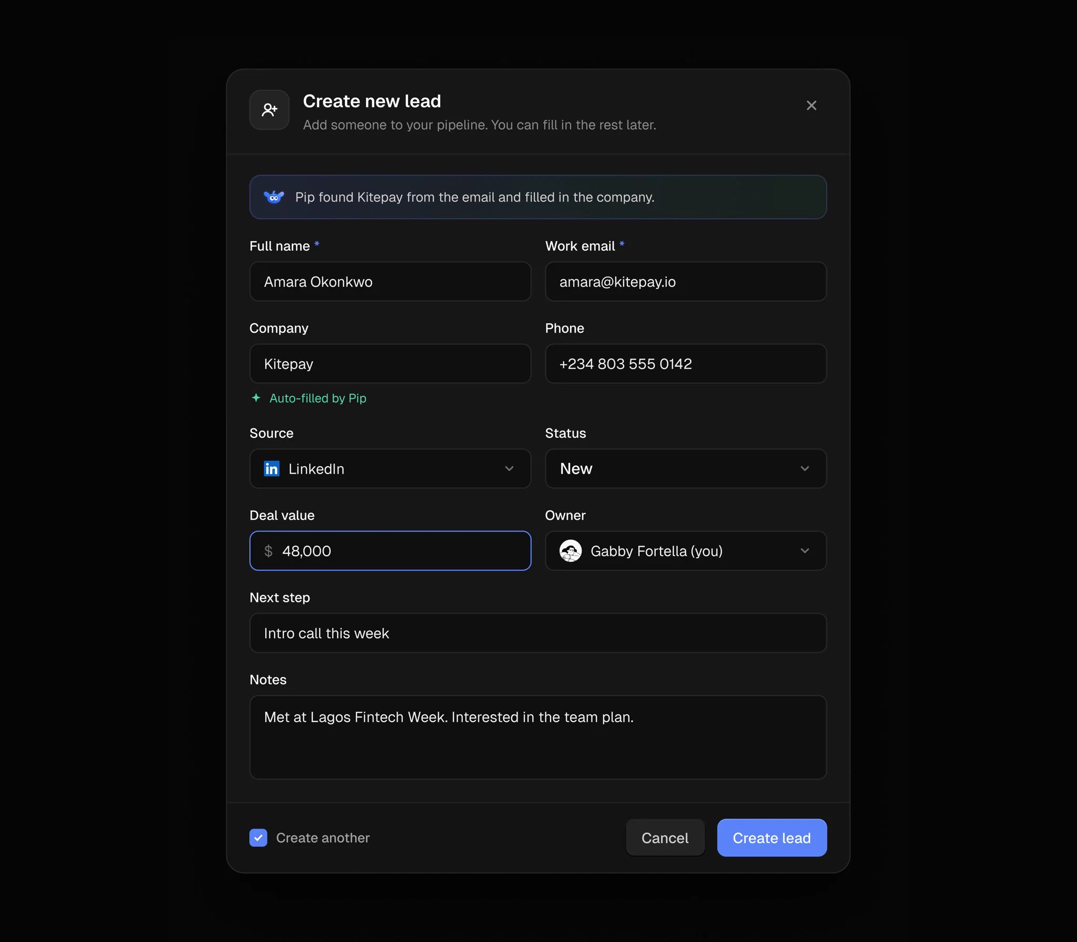This screenshot has height=942, width=1077.
Task: Click the Pip found Kitepay banner text
Action: (474, 197)
